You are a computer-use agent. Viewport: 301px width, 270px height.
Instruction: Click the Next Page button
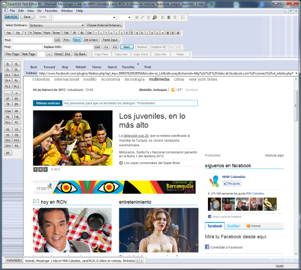pyautogui.click(x=28, y=54)
